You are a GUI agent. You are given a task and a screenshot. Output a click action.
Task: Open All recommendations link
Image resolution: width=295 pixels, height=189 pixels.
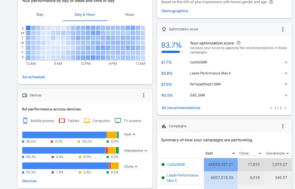pos(181,108)
